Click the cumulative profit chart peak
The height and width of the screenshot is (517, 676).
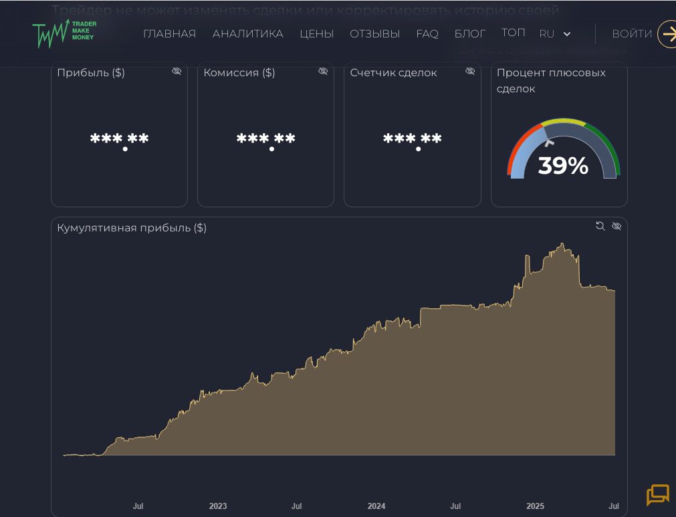pyautogui.click(x=562, y=244)
